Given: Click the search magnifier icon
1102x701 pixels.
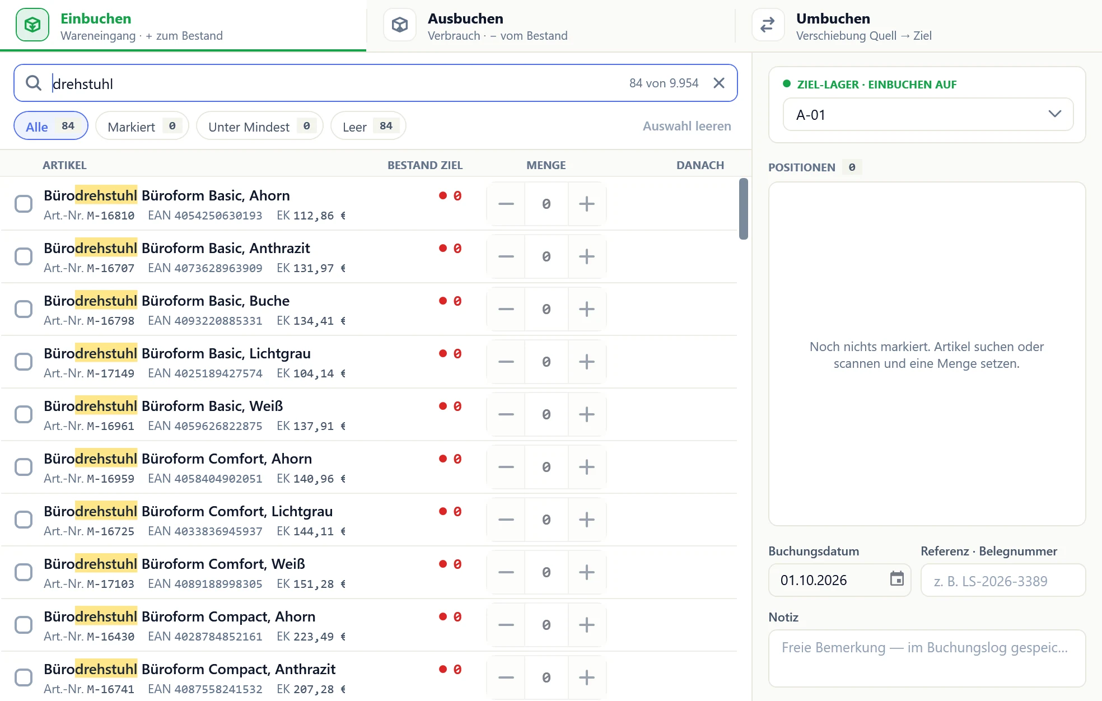Looking at the screenshot, I should click(34, 83).
